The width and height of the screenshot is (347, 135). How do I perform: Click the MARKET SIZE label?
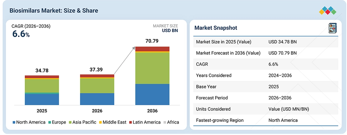point(165,26)
